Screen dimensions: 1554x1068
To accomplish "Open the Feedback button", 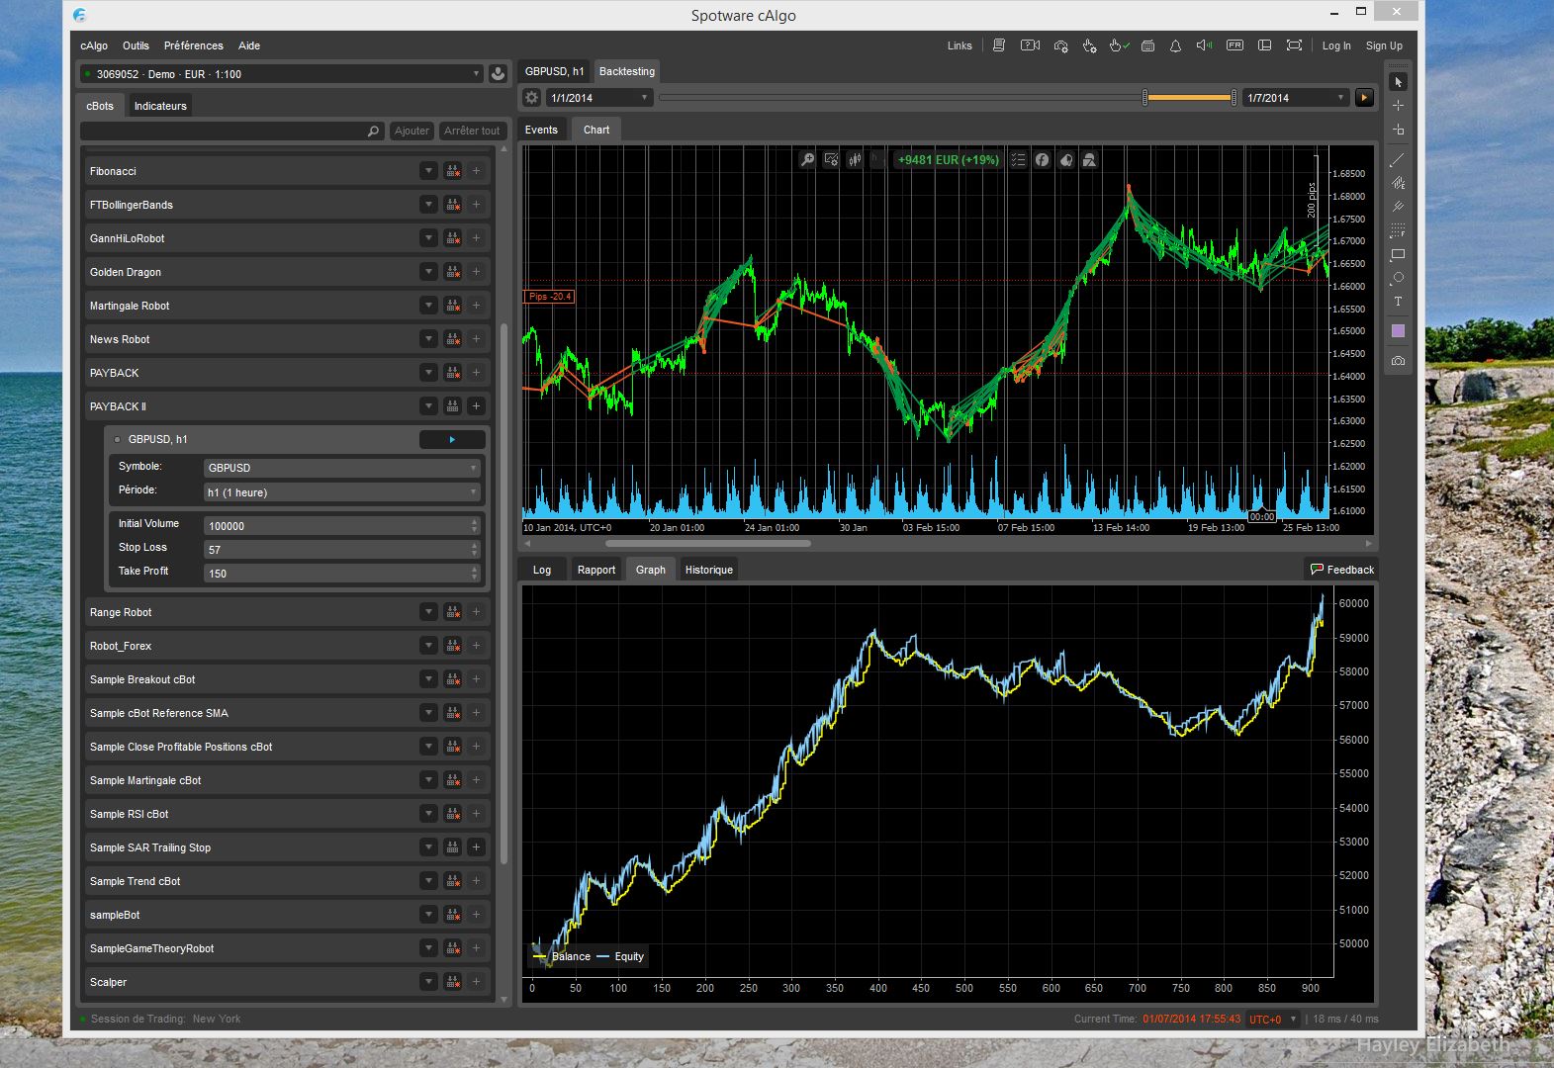I will click(x=1342, y=570).
